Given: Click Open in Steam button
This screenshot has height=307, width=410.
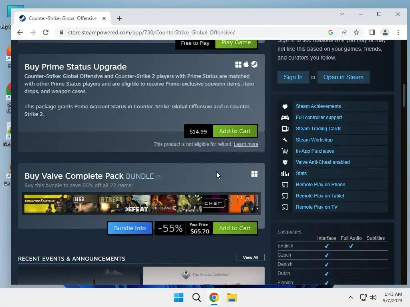Looking at the screenshot, I should coord(343,77).
